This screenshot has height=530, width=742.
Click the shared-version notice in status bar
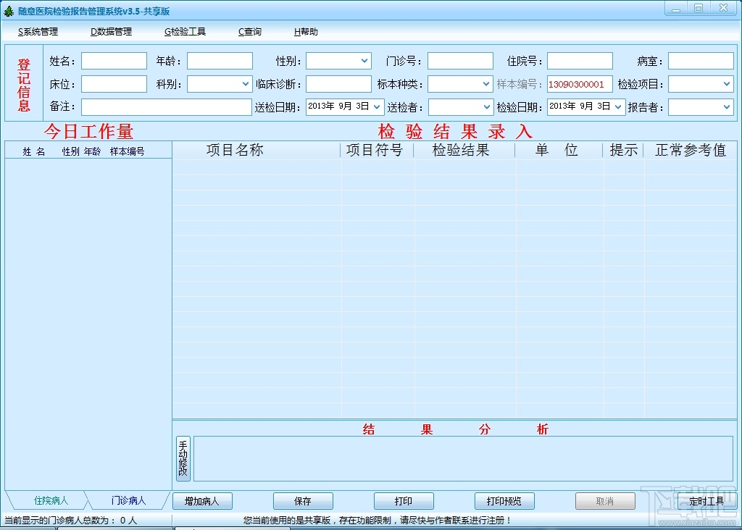[x=378, y=520]
